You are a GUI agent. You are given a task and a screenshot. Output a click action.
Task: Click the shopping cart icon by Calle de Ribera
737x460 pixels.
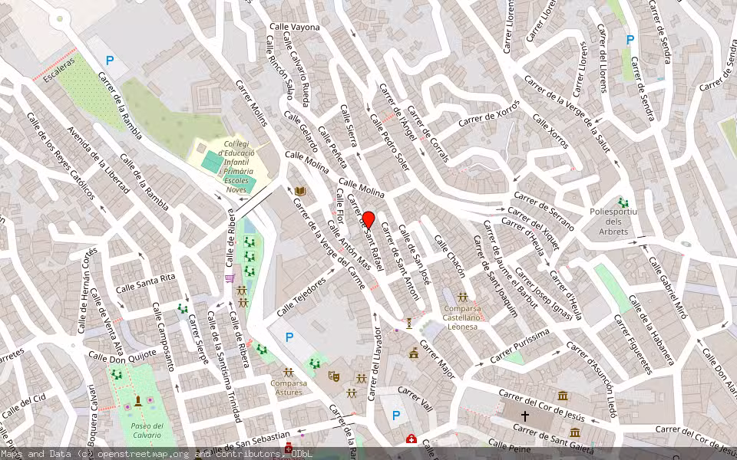230,278
